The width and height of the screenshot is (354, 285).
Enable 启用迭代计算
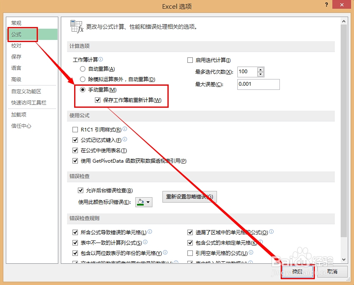point(190,59)
